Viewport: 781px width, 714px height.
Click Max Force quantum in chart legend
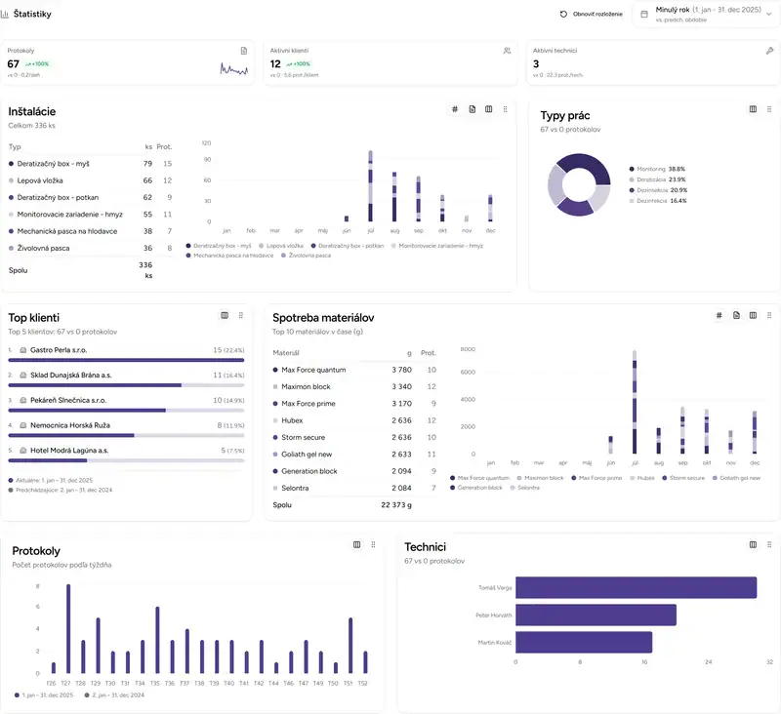point(480,478)
